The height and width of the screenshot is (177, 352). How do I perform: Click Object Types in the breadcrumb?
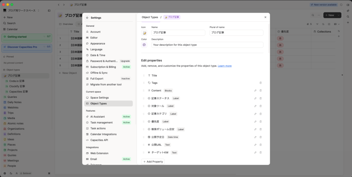point(150,17)
